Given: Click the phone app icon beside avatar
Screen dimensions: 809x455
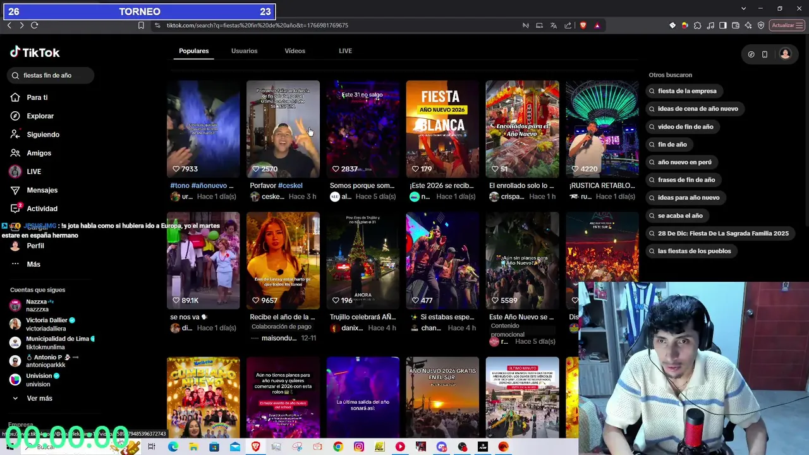Looking at the screenshot, I should (765, 54).
